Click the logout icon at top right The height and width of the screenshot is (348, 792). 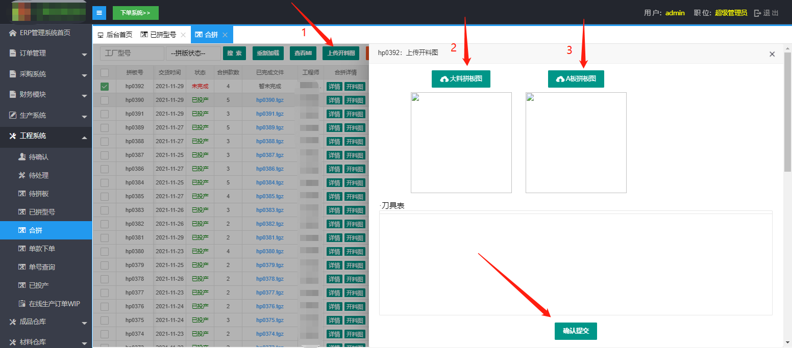tap(757, 13)
